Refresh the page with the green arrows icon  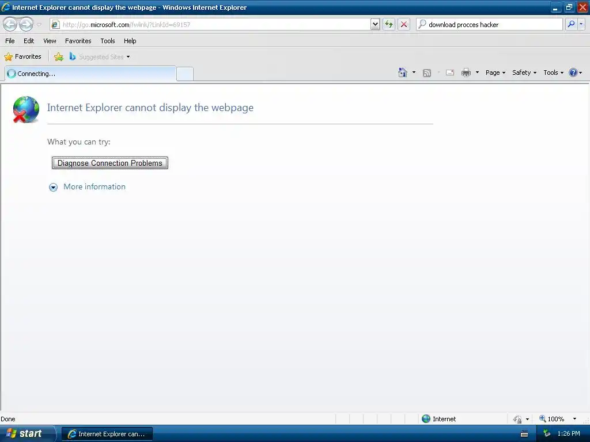pyautogui.click(x=389, y=24)
